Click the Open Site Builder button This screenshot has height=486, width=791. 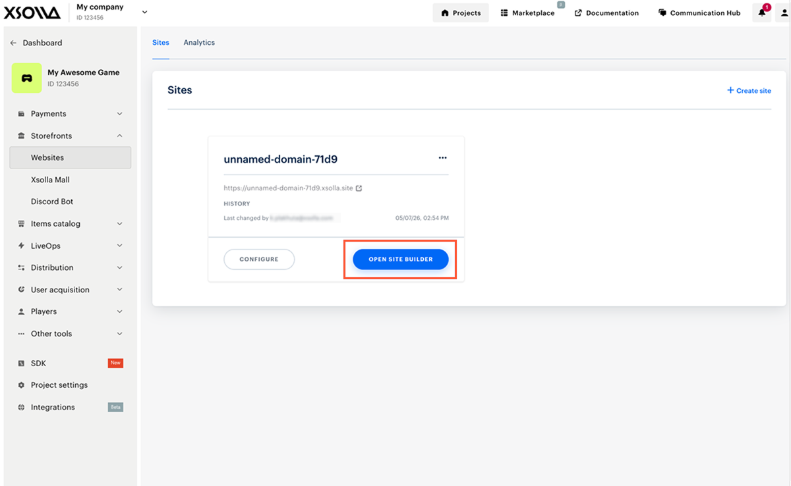tap(401, 259)
